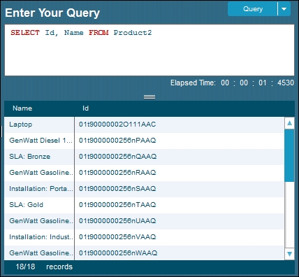Click the splitter handle below the query editor

(x=149, y=97)
